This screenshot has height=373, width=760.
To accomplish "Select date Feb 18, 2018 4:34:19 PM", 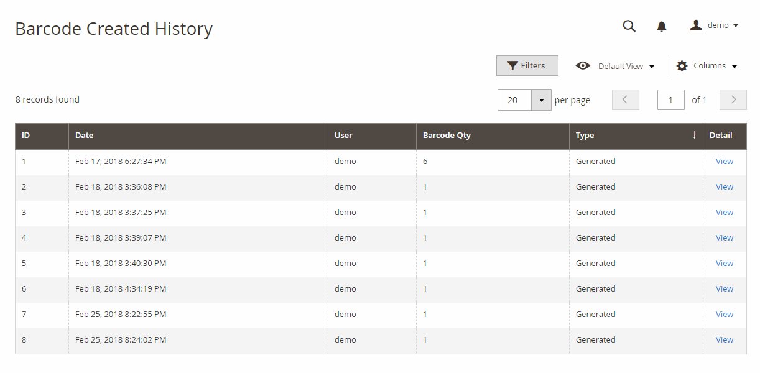I will click(x=121, y=289).
